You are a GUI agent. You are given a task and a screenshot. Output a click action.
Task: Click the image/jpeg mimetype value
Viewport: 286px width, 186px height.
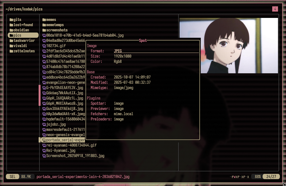coord(124,88)
